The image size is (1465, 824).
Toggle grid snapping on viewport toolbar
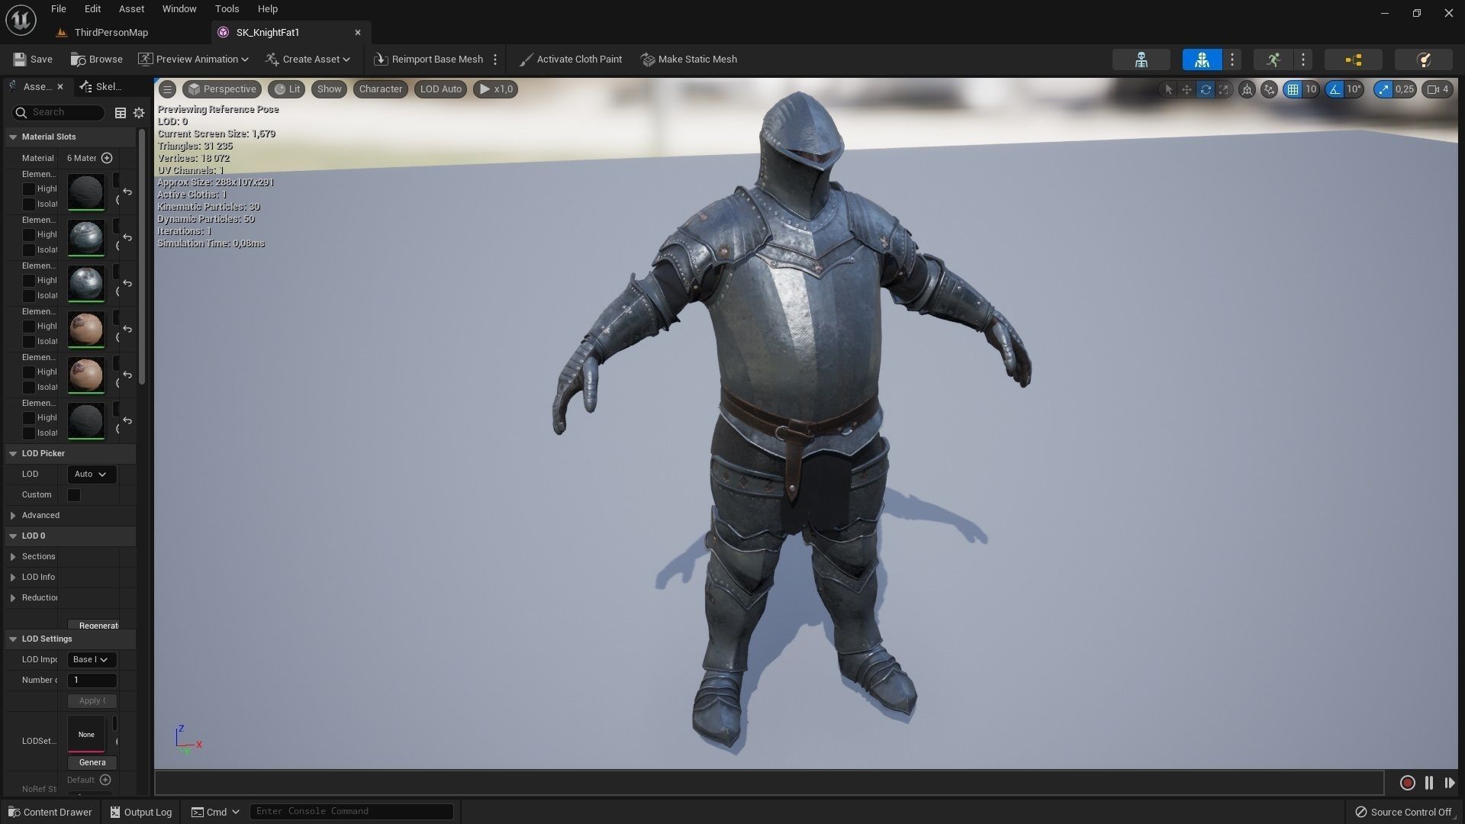pos(1293,89)
